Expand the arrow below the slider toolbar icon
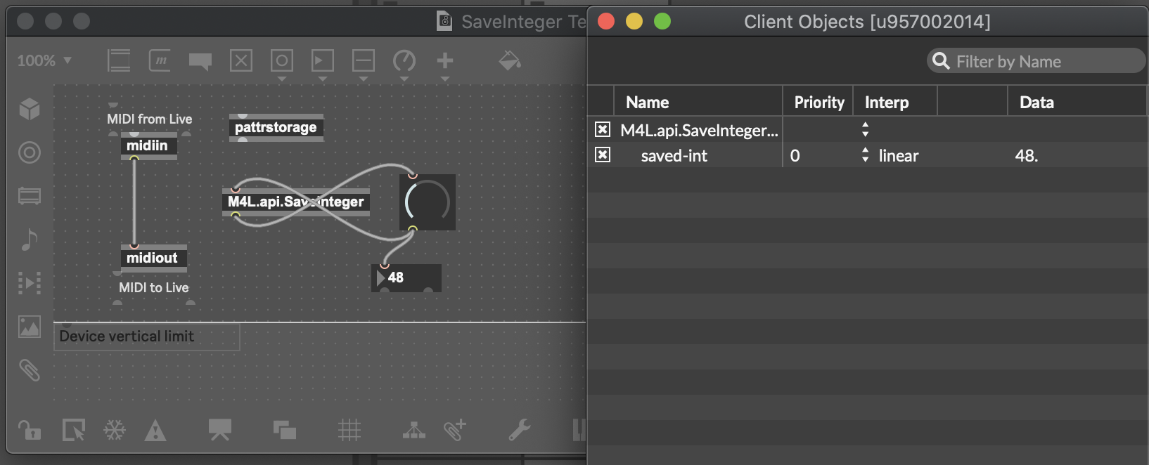Image resolution: width=1149 pixels, height=465 pixels. tap(364, 79)
